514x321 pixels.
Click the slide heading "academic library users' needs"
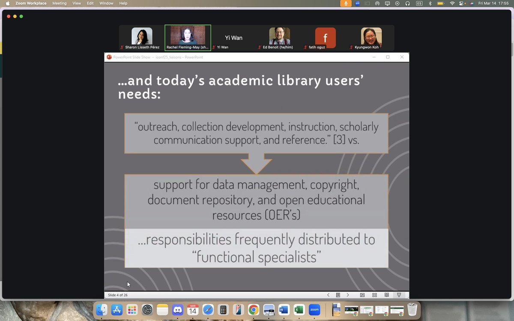pos(241,87)
